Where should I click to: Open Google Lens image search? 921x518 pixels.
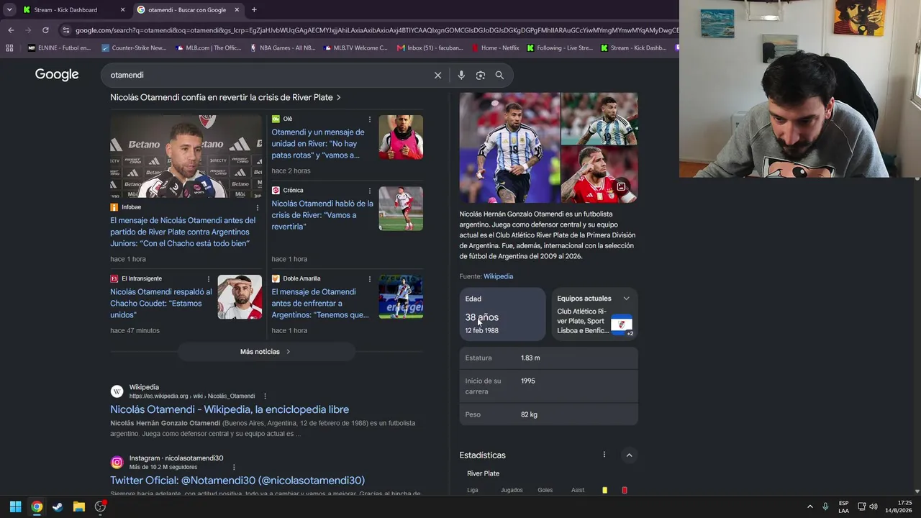pos(481,75)
